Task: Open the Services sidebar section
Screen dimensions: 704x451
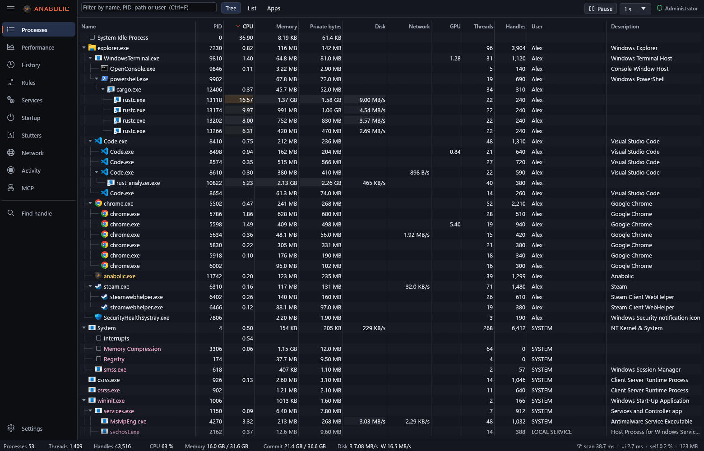Action: pos(38,100)
